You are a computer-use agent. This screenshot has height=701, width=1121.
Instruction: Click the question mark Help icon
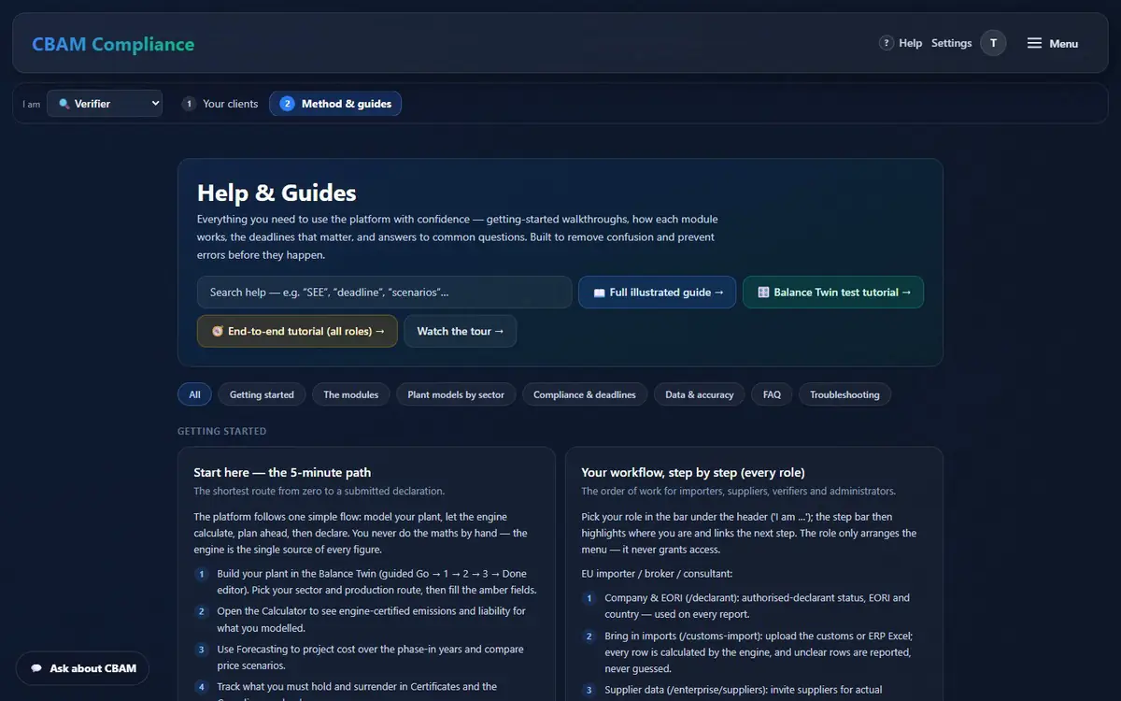click(x=887, y=43)
